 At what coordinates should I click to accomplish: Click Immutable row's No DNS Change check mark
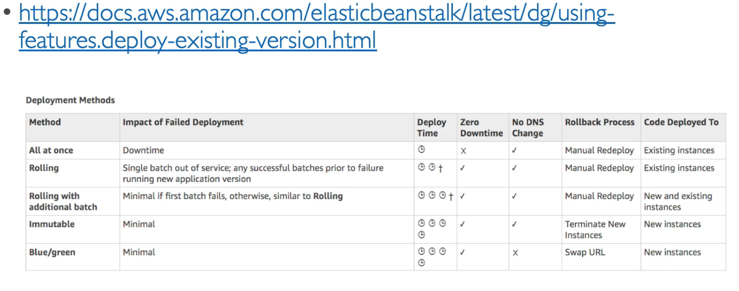click(x=515, y=224)
